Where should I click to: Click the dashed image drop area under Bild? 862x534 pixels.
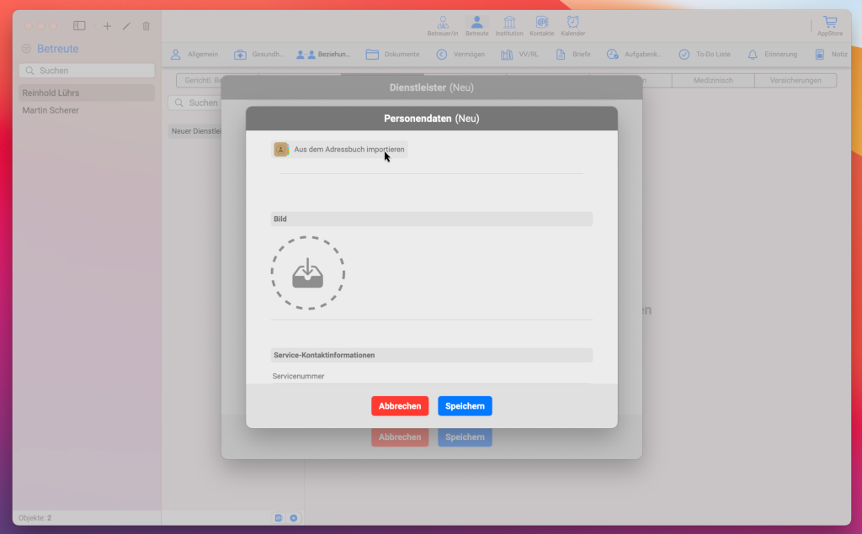(x=308, y=273)
